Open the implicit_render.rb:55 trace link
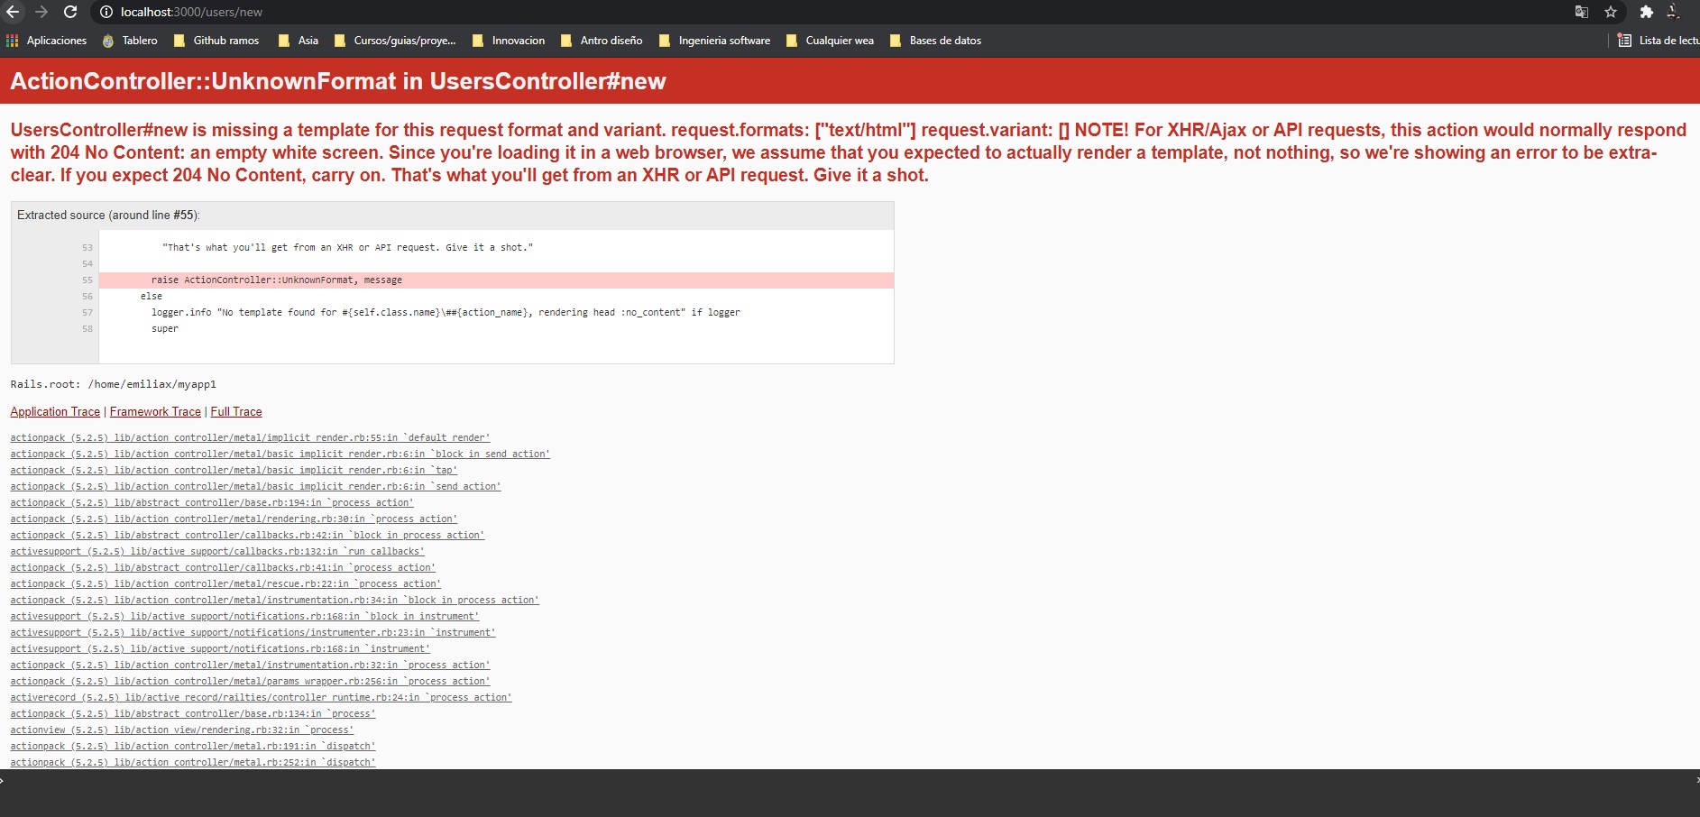The image size is (1700, 817). pos(250,438)
